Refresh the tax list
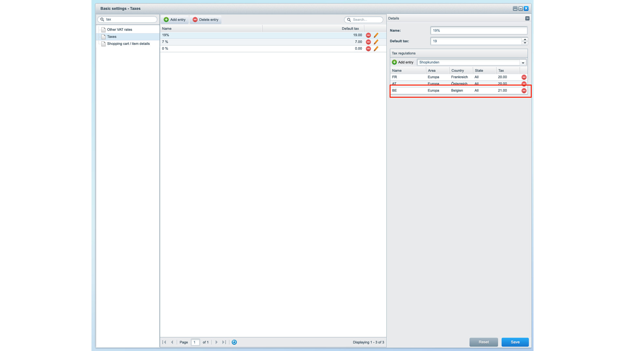 234,342
